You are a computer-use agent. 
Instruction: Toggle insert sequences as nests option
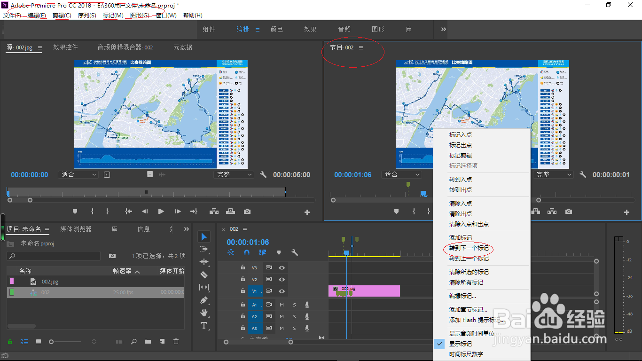click(x=231, y=252)
